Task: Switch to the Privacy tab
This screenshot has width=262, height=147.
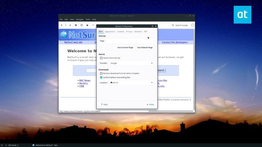Action: [x=129, y=31]
